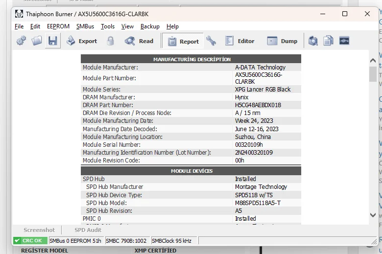Click the vertical scrollbar thumb
This screenshot has height=254, width=382.
[x=373, y=74]
